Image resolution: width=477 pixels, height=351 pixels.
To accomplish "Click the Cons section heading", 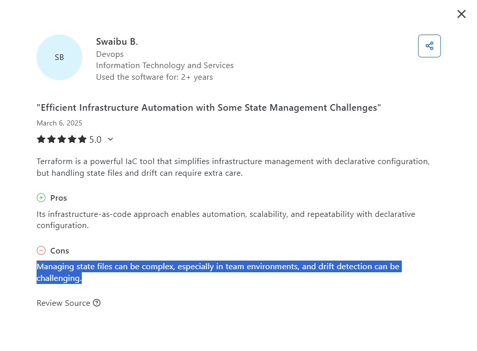I will click(x=59, y=250).
